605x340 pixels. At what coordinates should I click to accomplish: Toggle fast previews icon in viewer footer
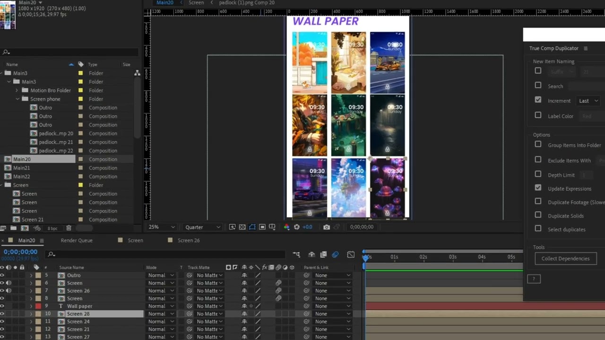[x=232, y=227]
